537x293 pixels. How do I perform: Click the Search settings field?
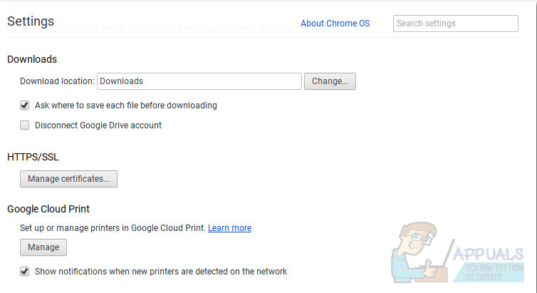click(455, 24)
